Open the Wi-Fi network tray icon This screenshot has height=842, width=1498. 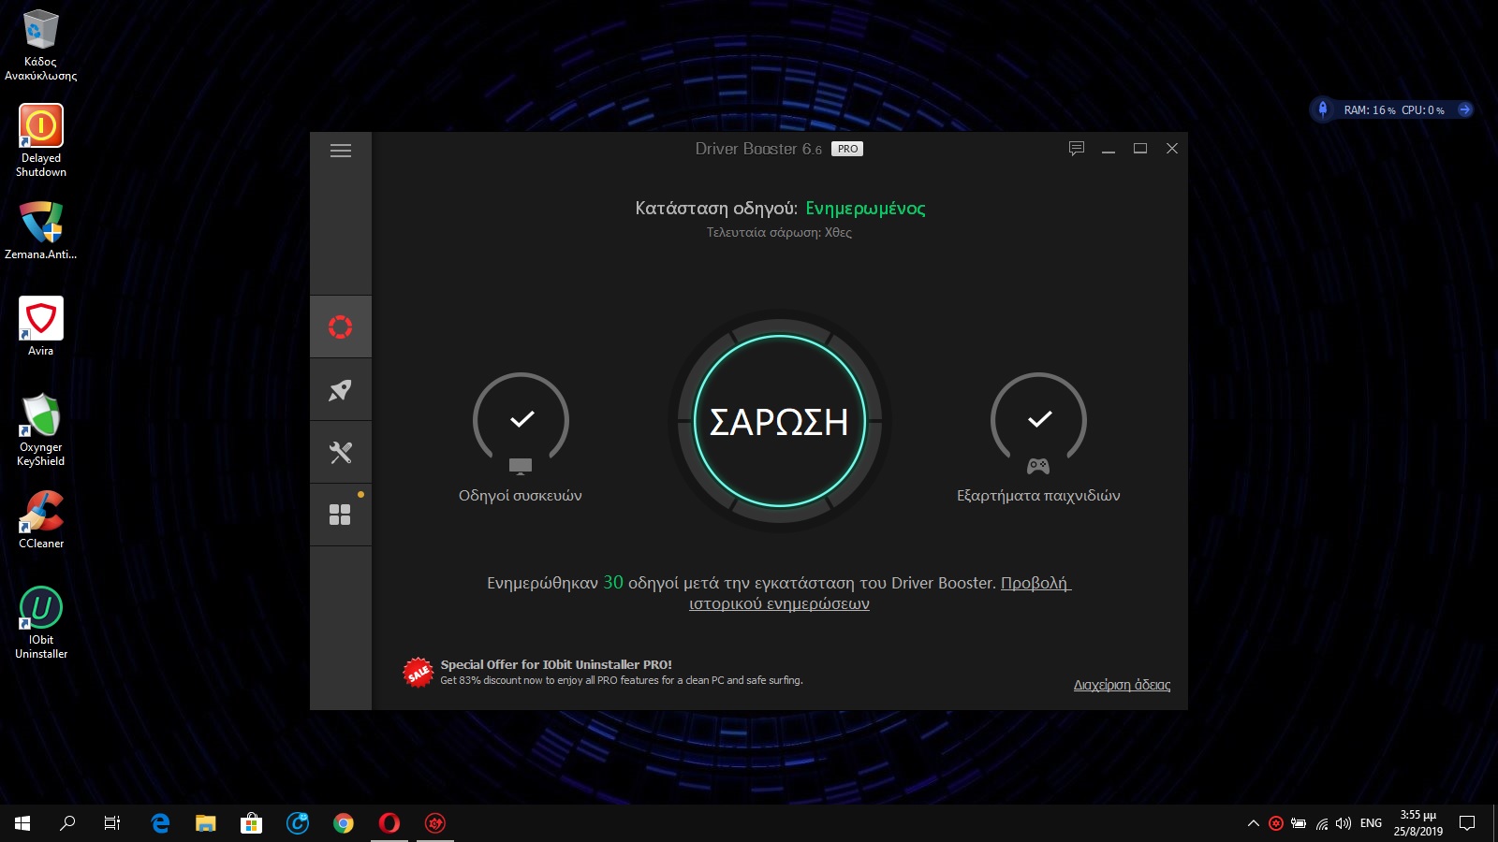[1322, 823]
